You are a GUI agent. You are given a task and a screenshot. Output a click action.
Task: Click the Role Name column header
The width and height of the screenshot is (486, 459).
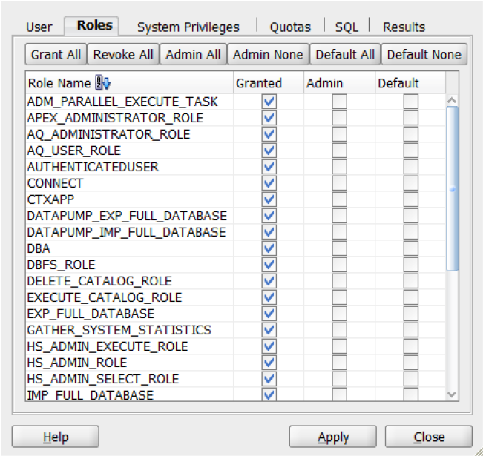pos(129,83)
